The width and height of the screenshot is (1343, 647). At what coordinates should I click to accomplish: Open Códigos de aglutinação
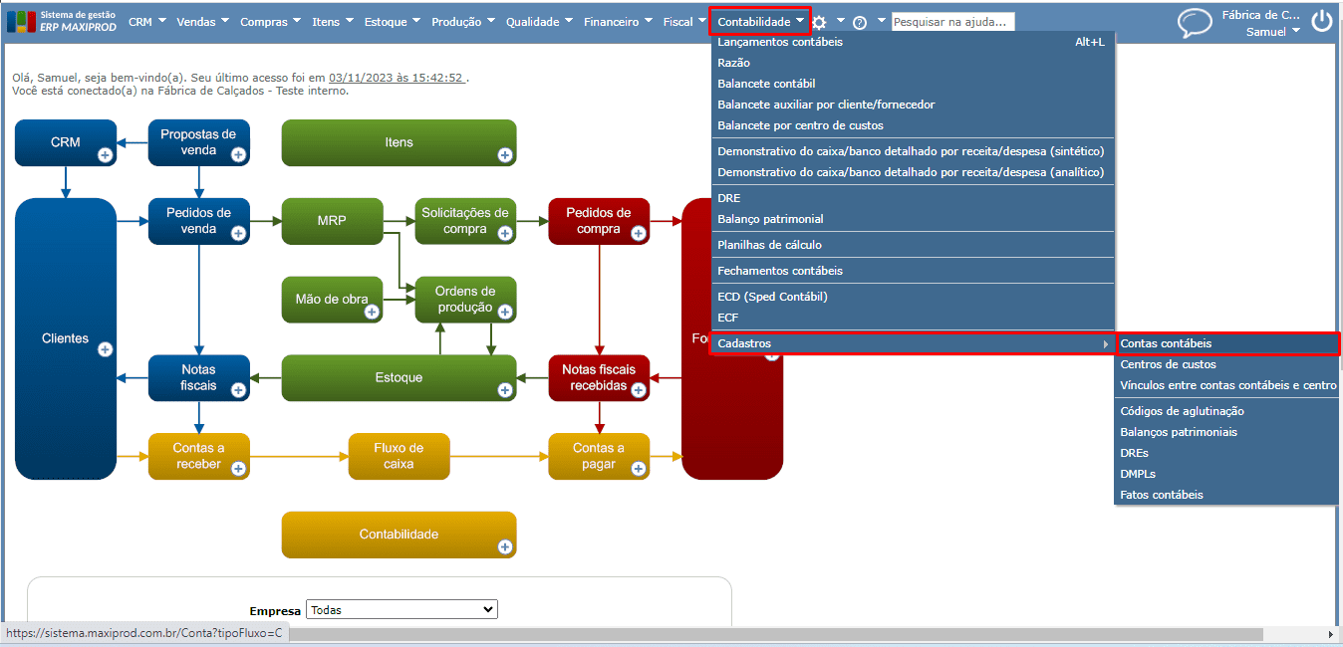click(x=1227, y=411)
